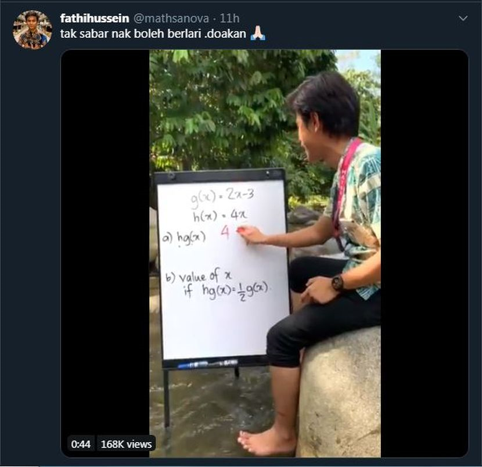Click the red 4 written on the whiteboard
Image resolution: width=482 pixels, height=467 pixels.
pos(225,233)
